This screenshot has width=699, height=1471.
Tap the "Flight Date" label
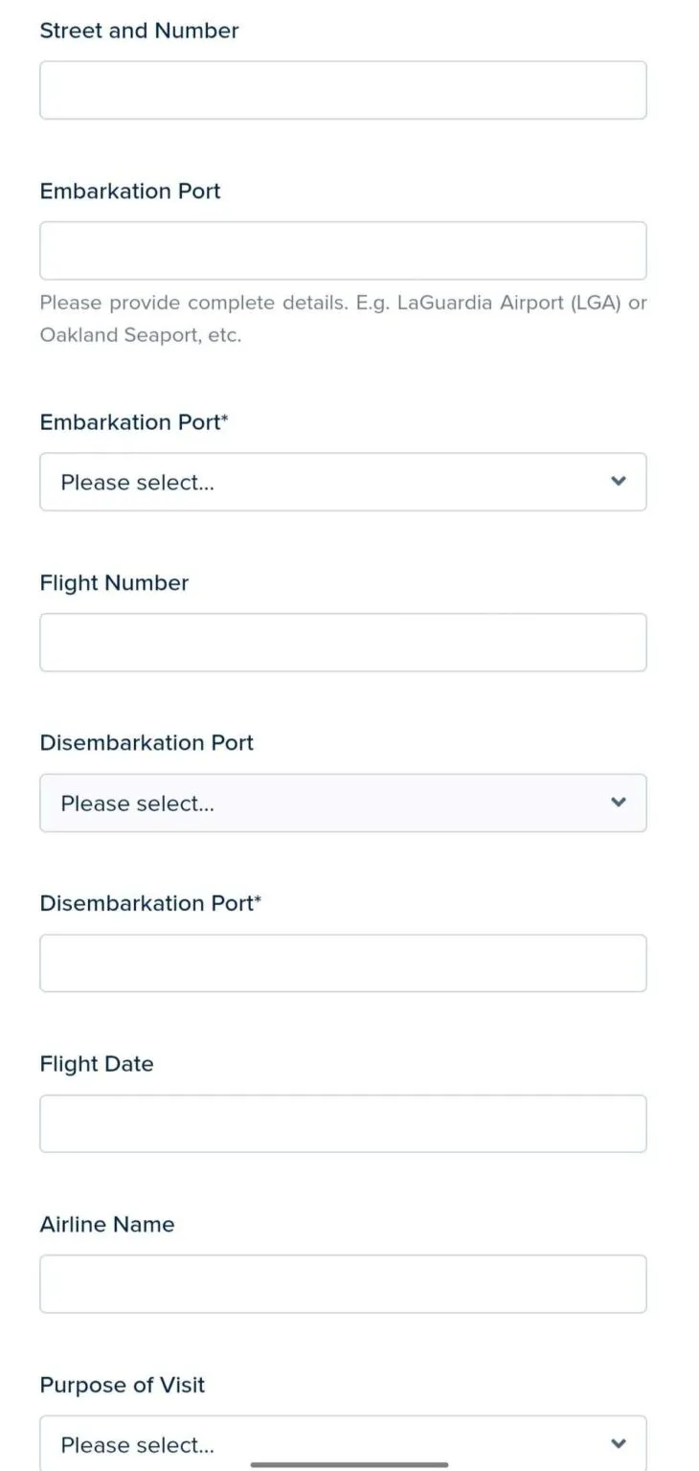97,1064
